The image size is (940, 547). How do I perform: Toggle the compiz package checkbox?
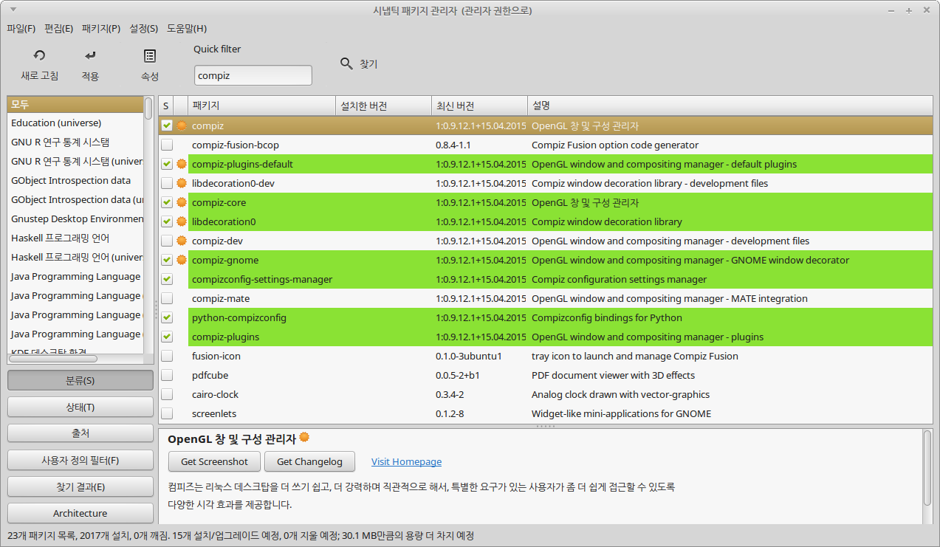coord(167,125)
